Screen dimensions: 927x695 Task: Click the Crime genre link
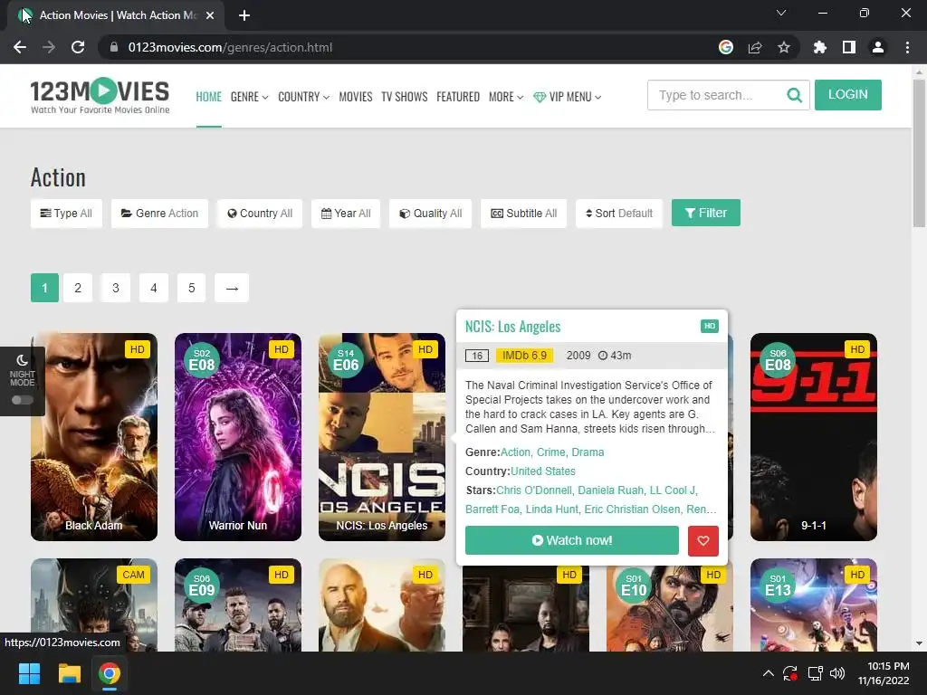[x=551, y=452]
